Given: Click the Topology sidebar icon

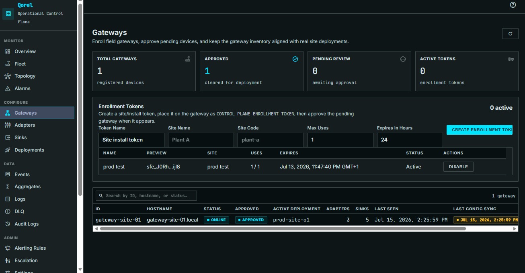Looking at the screenshot, I should [x=8, y=76].
